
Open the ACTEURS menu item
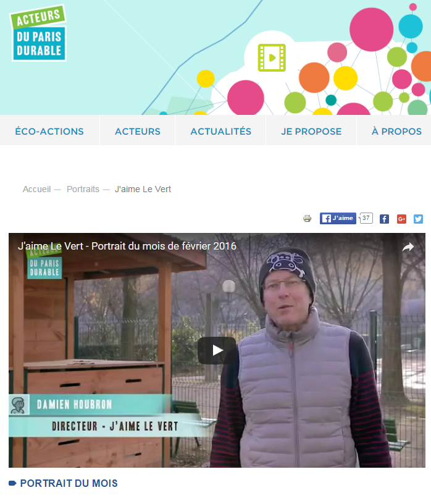click(x=138, y=131)
